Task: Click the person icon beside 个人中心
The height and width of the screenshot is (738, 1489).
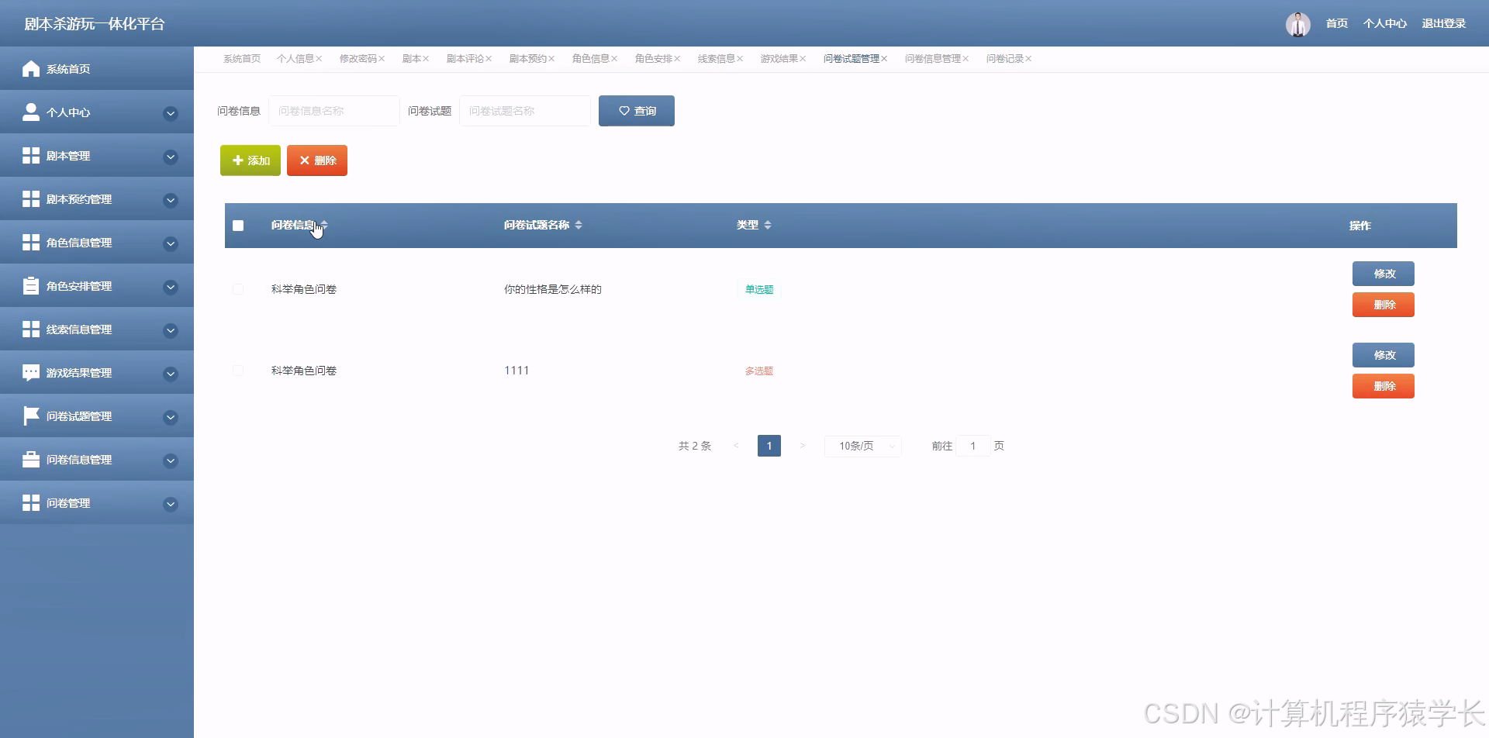Action: click(31, 112)
